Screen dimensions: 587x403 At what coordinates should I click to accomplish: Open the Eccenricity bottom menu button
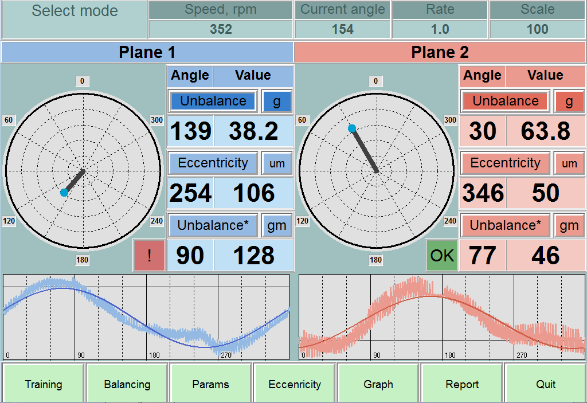coord(295,384)
